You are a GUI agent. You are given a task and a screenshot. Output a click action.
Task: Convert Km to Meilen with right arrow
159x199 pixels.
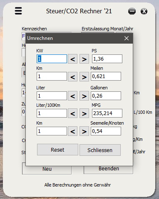point(84,76)
